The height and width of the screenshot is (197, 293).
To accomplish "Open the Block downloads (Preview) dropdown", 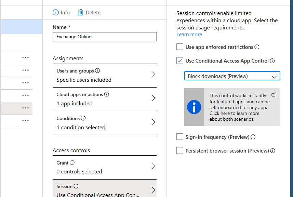I will click(x=232, y=76).
